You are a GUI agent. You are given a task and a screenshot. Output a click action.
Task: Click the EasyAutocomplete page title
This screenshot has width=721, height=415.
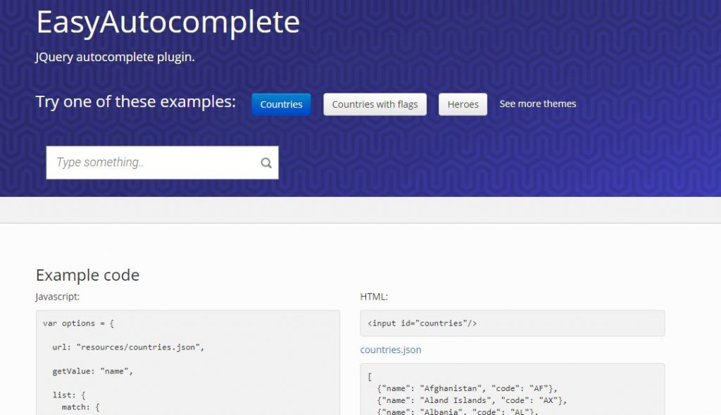click(x=167, y=22)
